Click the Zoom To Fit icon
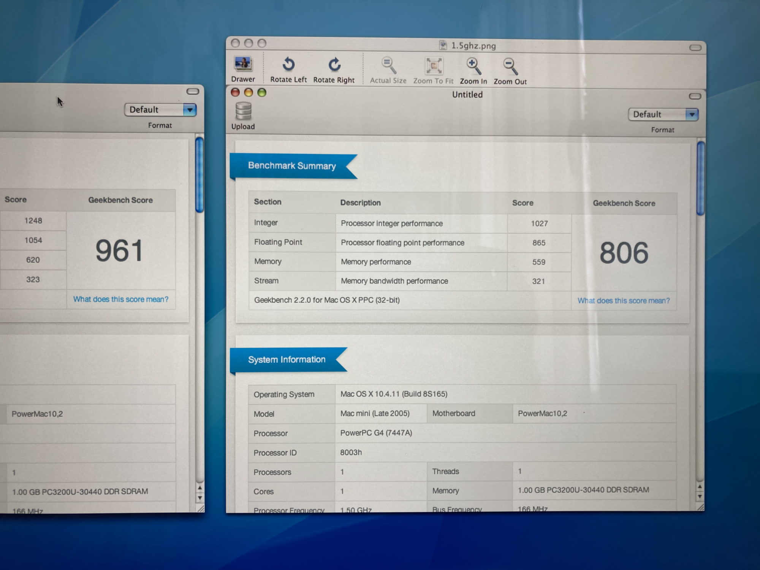 coord(434,66)
